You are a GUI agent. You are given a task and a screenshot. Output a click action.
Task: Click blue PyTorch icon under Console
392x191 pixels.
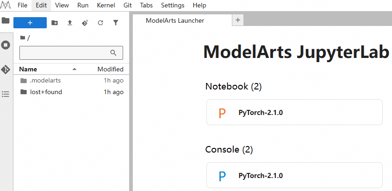pyautogui.click(x=222, y=176)
